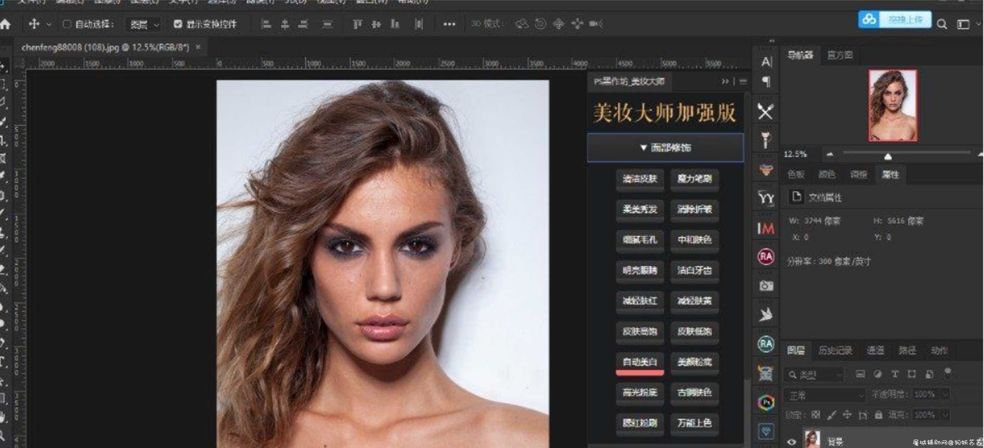Switch to the 历史记录 tab
The height and width of the screenshot is (448, 984).
835,350
